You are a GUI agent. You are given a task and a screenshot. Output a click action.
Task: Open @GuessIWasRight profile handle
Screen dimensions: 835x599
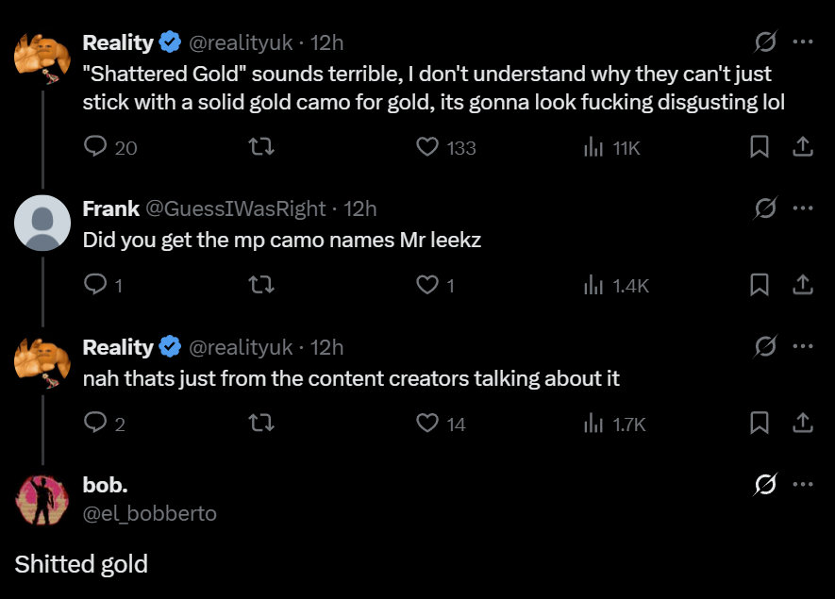click(236, 208)
